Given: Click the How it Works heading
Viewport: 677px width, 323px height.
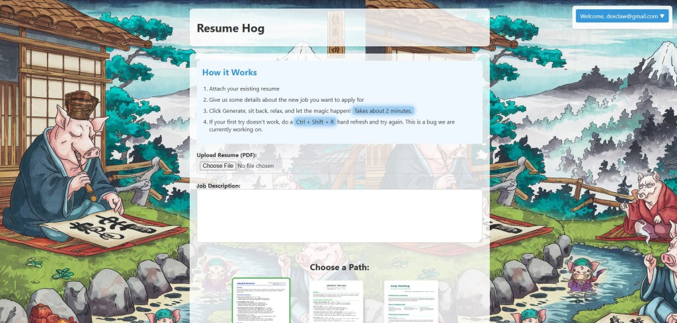Looking at the screenshot, I should click(229, 72).
